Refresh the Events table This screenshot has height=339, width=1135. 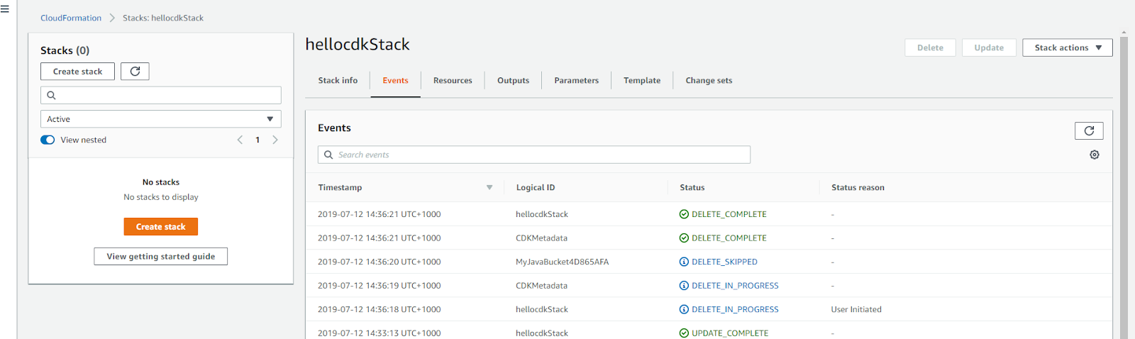(x=1089, y=130)
